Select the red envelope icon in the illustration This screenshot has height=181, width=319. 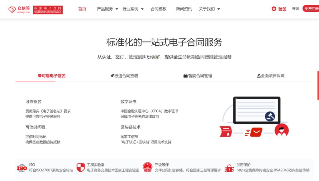[256, 132]
